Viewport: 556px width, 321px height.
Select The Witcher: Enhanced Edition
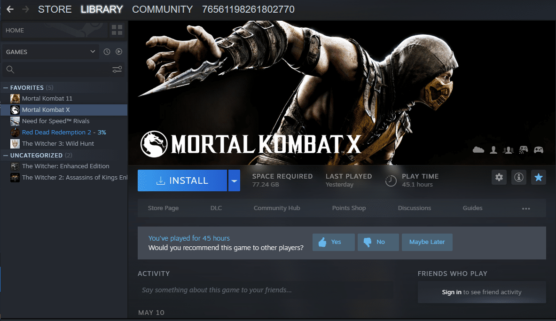pyautogui.click(x=64, y=166)
